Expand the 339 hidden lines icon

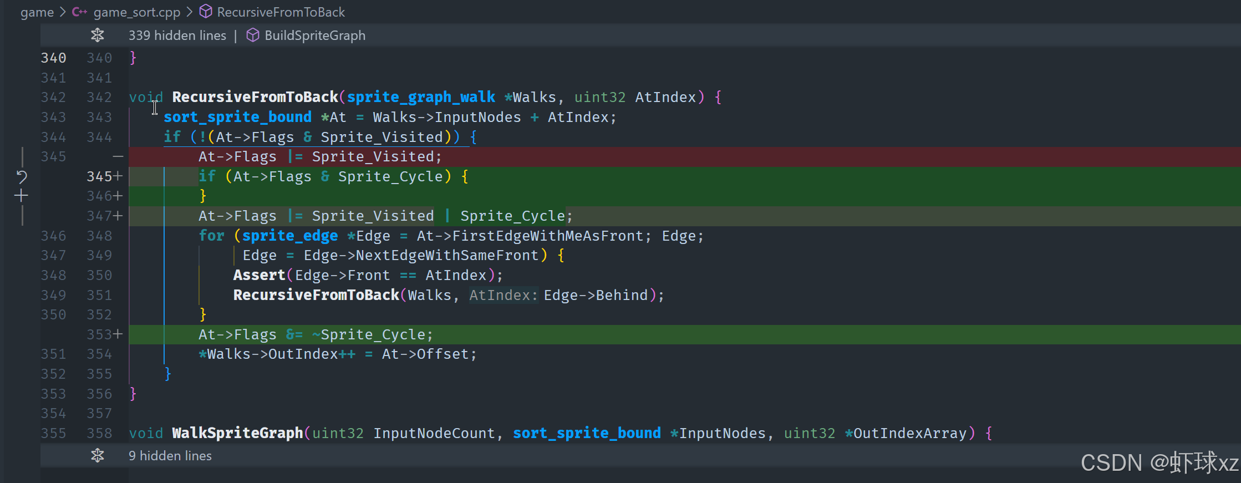coord(98,35)
